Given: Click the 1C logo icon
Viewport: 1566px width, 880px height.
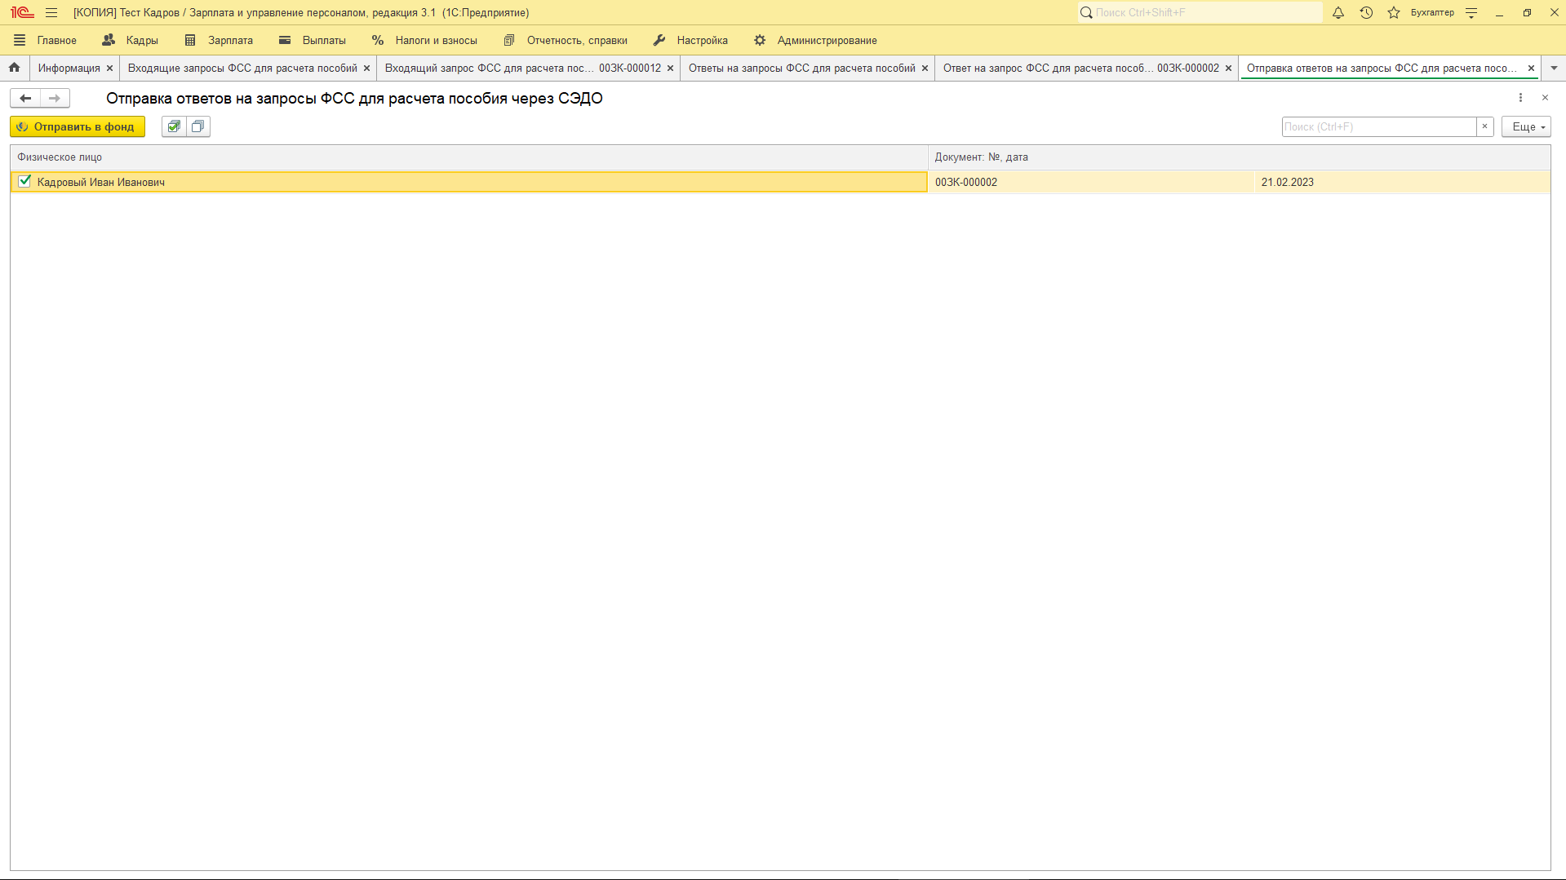Looking at the screenshot, I should pos(22,12).
